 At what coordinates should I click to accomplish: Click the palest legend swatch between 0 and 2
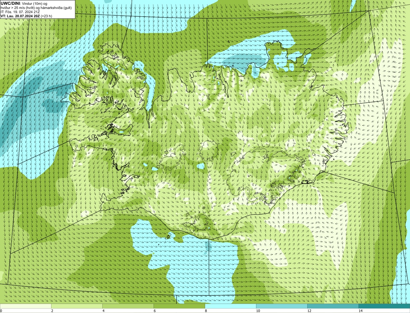click(x=26, y=306)
